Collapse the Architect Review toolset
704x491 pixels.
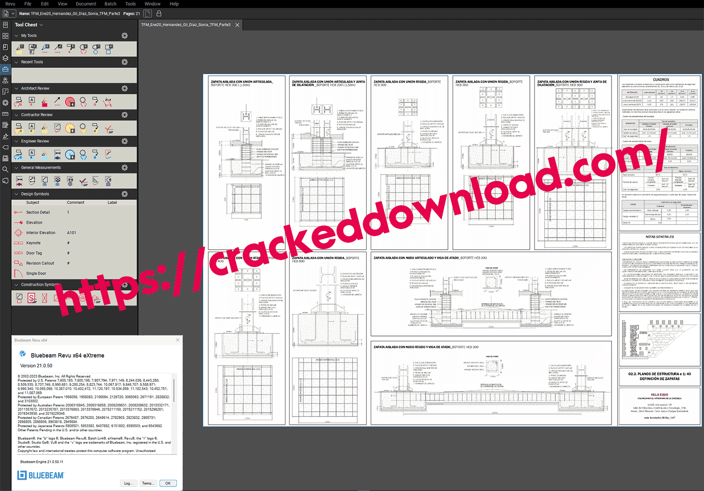point(16,89)
